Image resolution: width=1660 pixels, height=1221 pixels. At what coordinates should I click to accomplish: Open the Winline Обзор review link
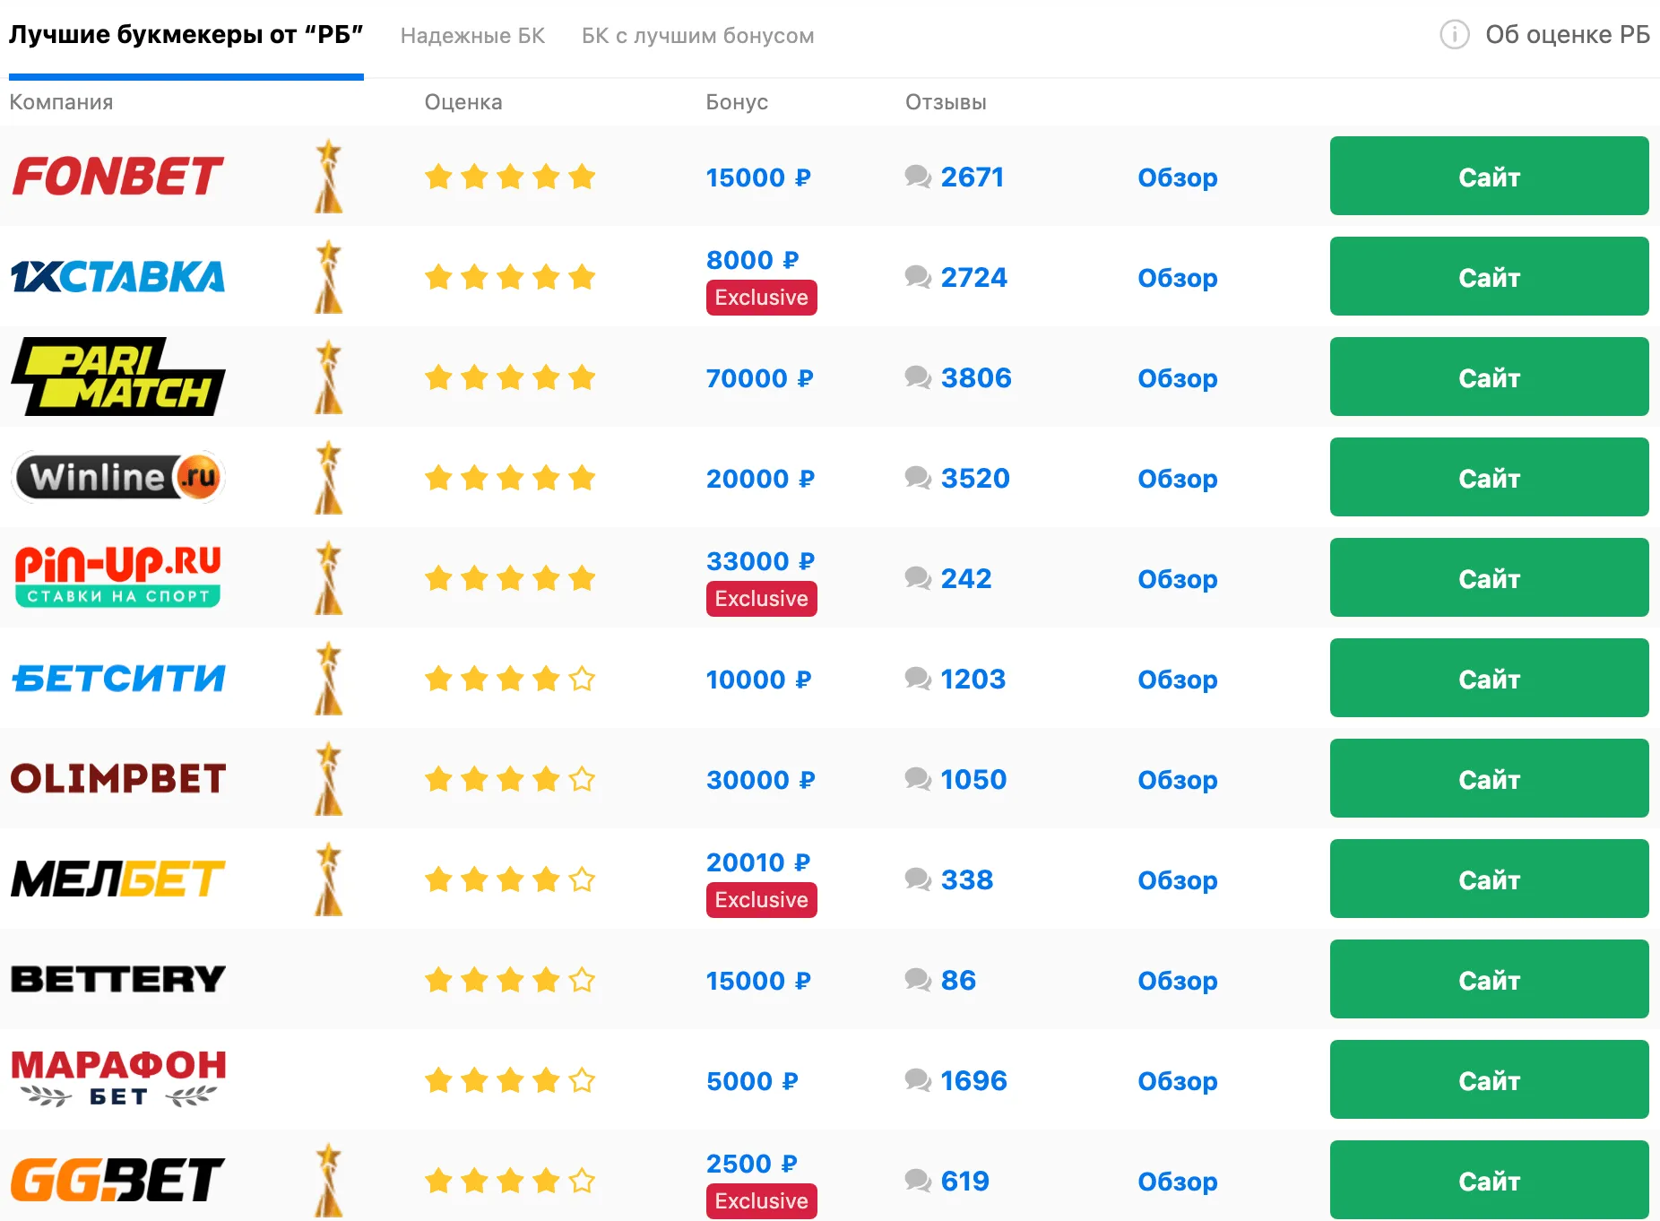1178,479
